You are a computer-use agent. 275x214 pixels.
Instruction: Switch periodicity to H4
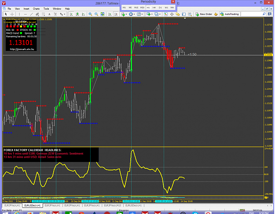154,7
